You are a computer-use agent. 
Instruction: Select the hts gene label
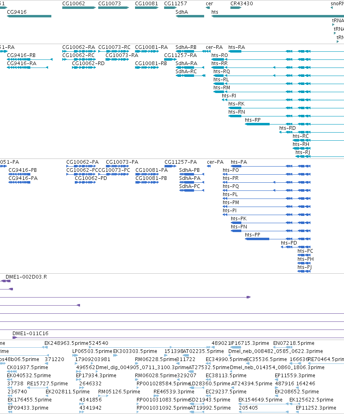click(215, 12)
